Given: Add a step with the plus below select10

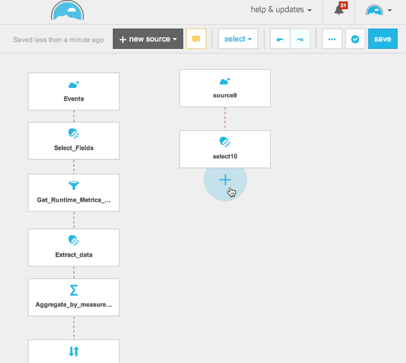Looking at the screenshot, I should click(225, 180).
